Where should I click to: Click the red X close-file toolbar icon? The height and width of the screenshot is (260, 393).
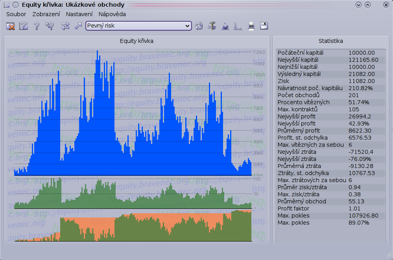pyautogui.click(x=11, y=26)
